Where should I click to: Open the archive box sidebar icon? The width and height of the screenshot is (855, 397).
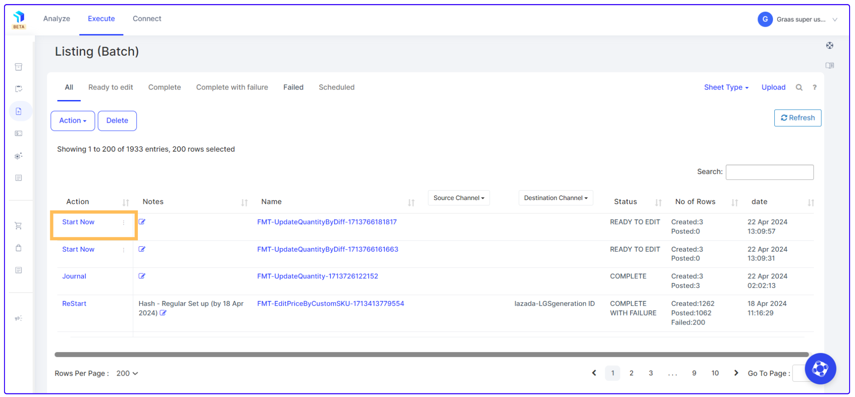19,67
